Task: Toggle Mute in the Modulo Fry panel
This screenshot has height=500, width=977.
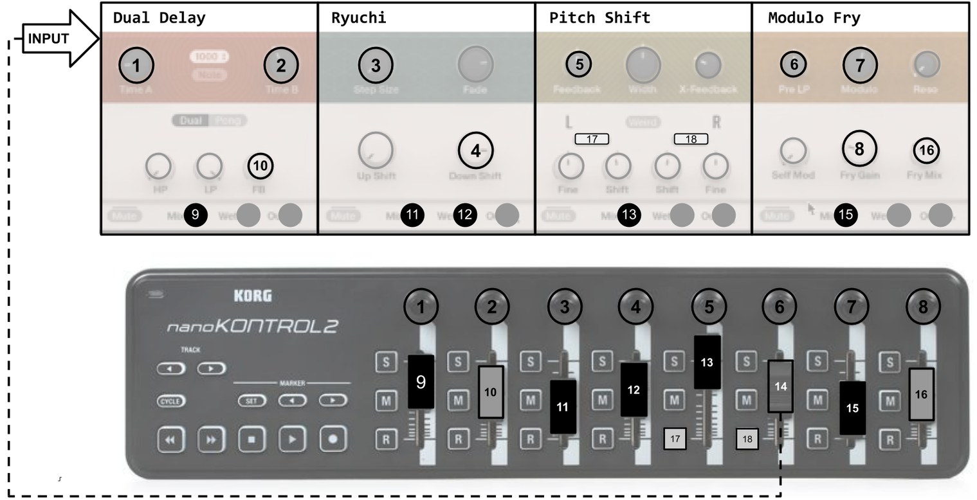Action: click(776, 215)
